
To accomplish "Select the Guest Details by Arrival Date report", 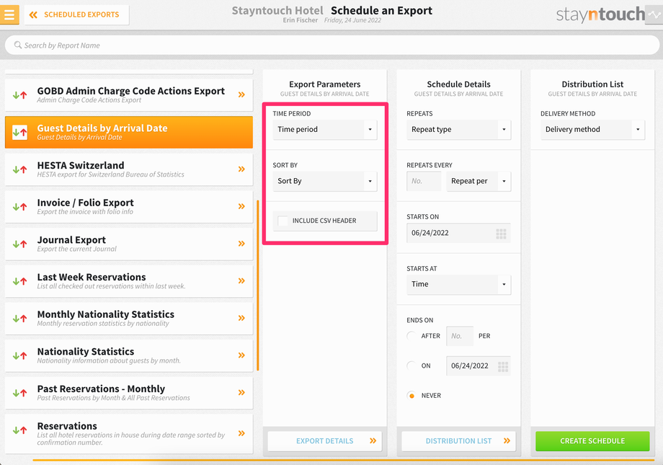I will point(129,132).
